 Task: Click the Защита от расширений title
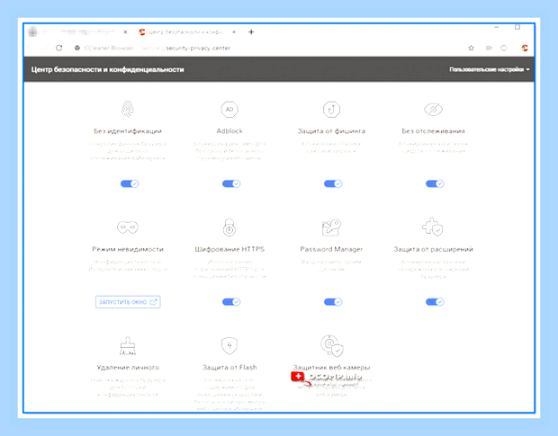pyautogui.click(x=433, y=249)
